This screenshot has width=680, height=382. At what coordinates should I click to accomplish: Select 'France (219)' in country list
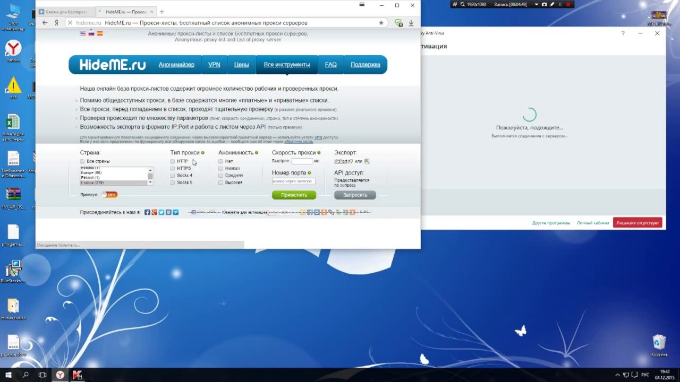(x=114, y=183)
